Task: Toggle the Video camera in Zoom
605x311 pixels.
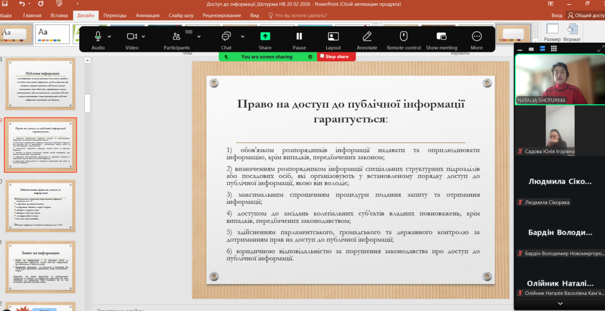Action: click(x=132, y=36)
